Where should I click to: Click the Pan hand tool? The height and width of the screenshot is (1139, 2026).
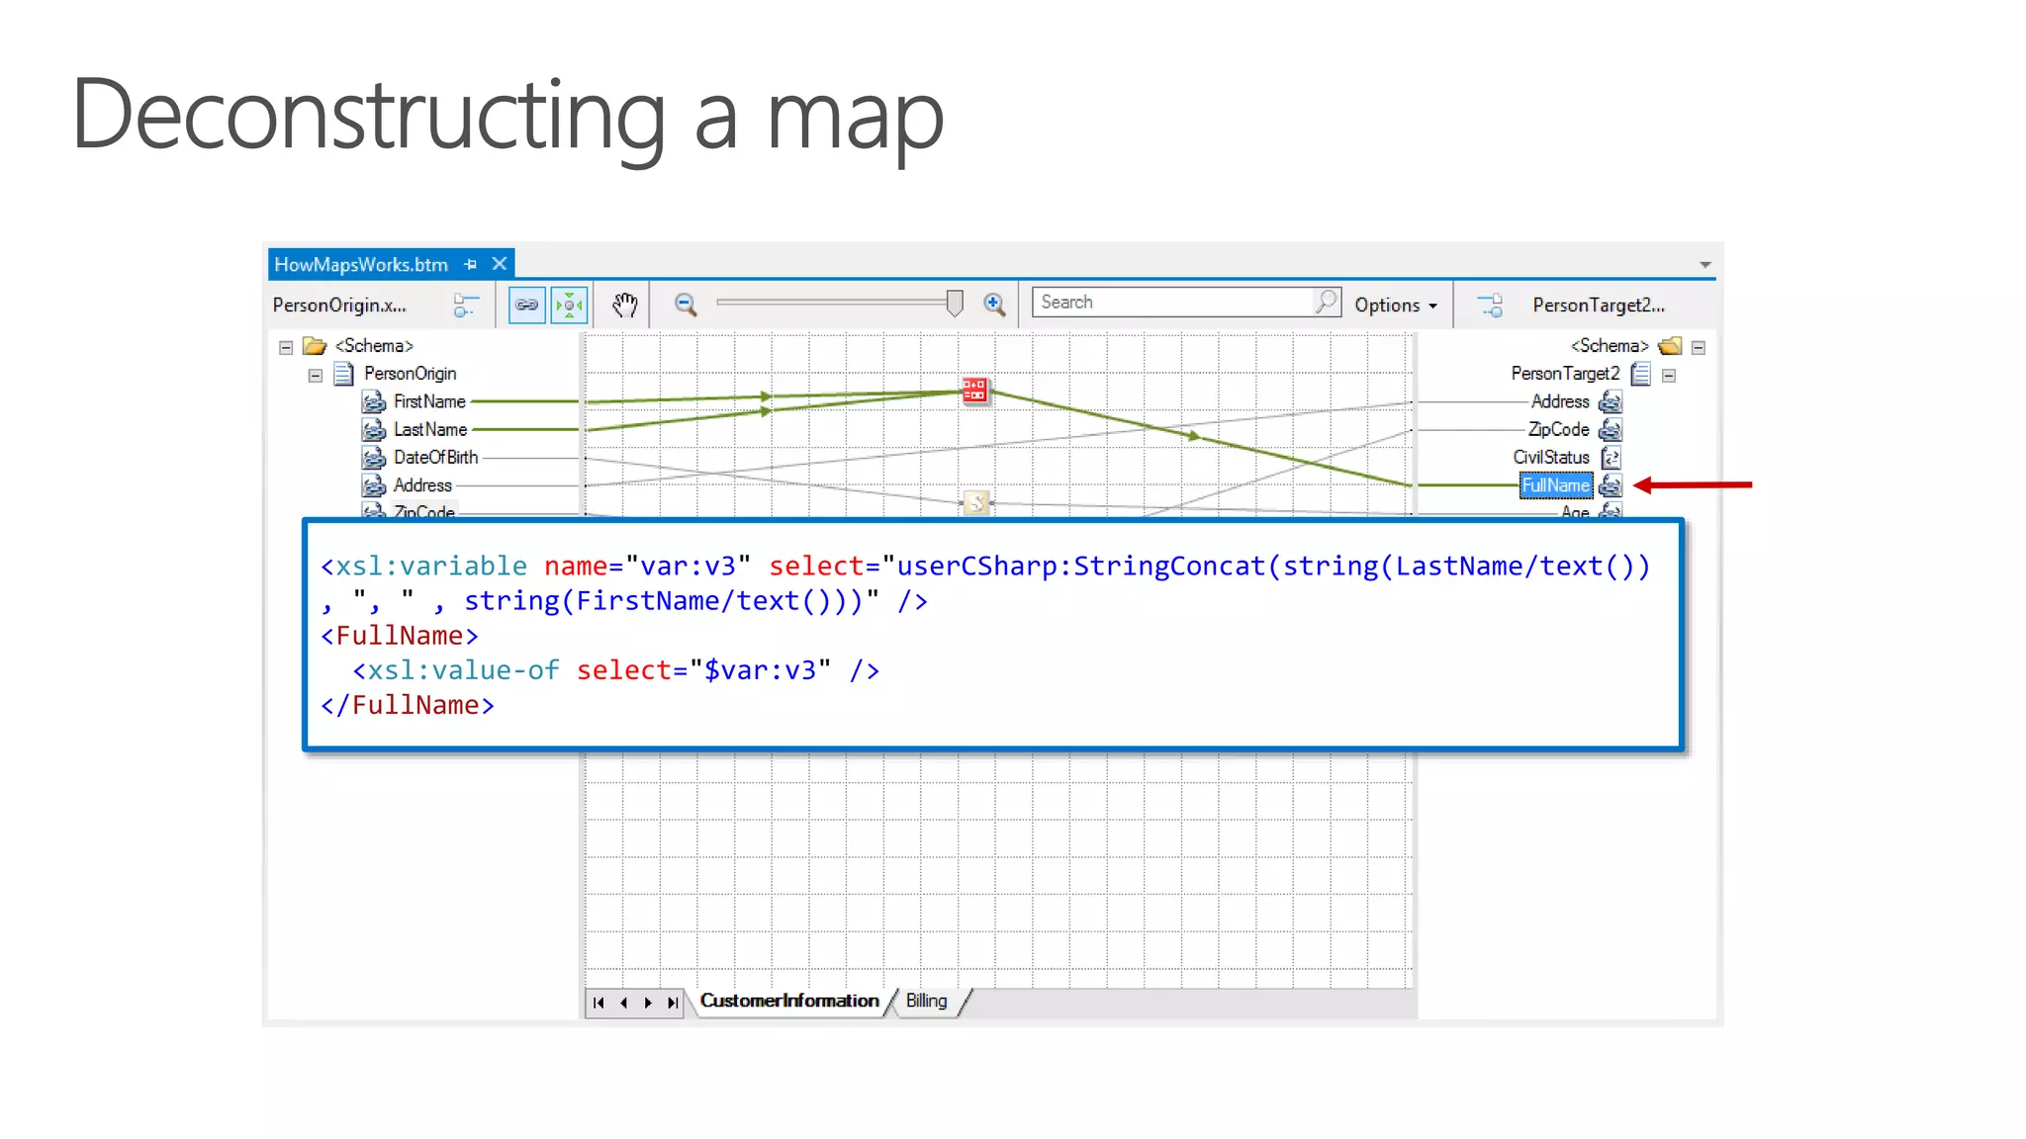624,305
